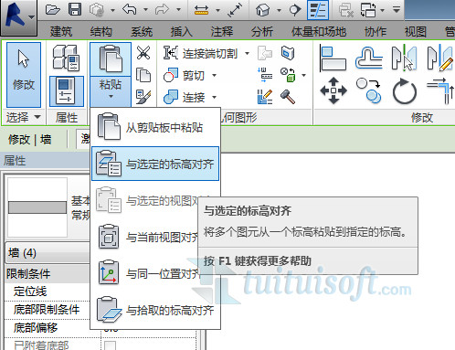Select the Demolish hammer icon
This screenshot has width=455, height=350.
(288, 97)
